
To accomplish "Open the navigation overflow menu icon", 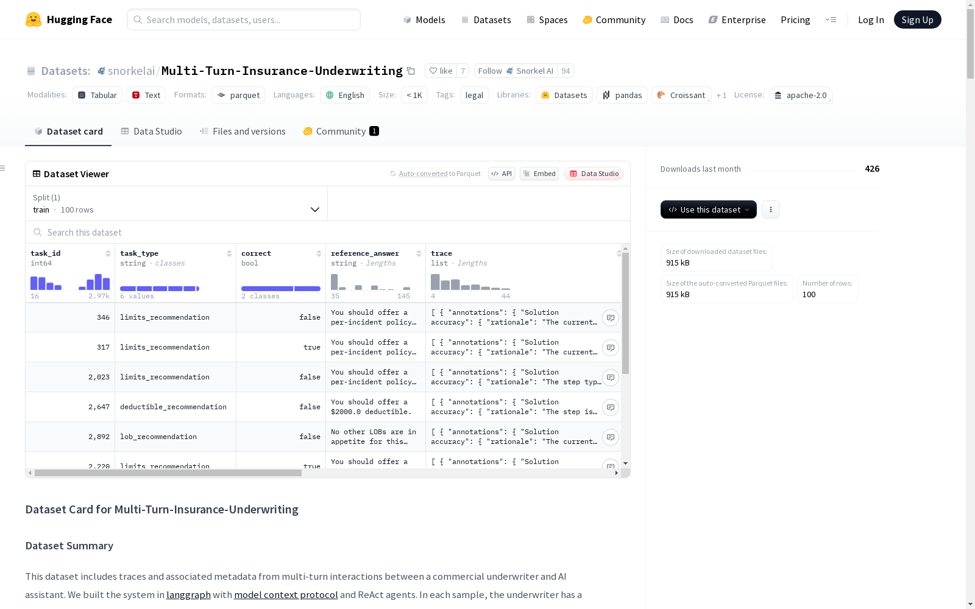I will click(x=831, y=19).
